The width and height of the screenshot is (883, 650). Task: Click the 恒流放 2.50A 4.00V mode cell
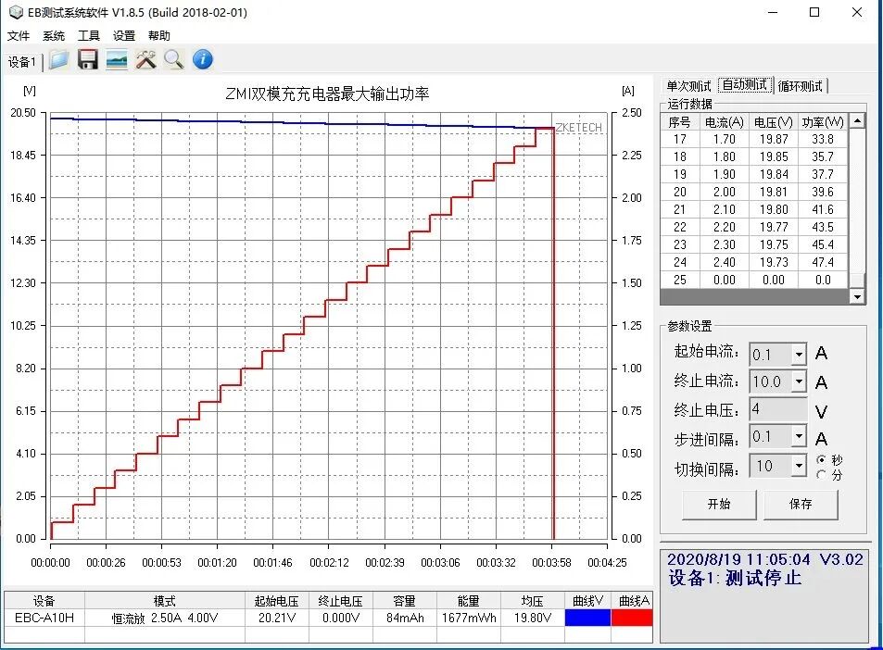pyautogui.click(x=164, y=618)
